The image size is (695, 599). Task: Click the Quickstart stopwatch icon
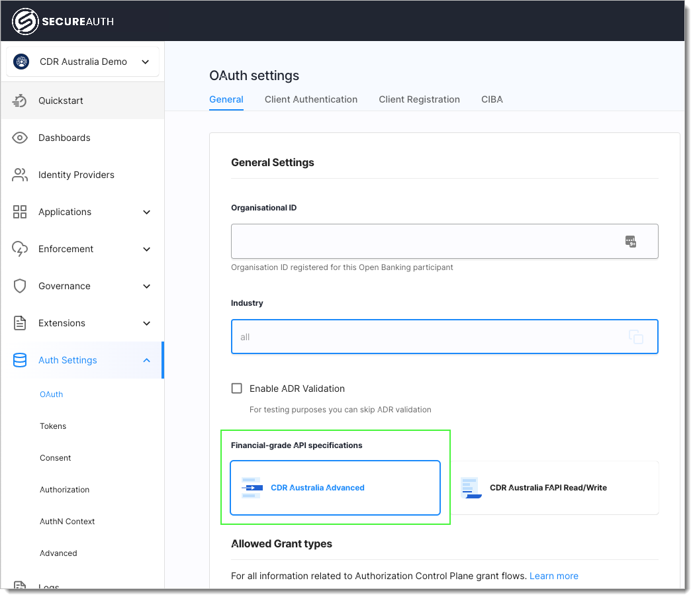coord(19,101)
